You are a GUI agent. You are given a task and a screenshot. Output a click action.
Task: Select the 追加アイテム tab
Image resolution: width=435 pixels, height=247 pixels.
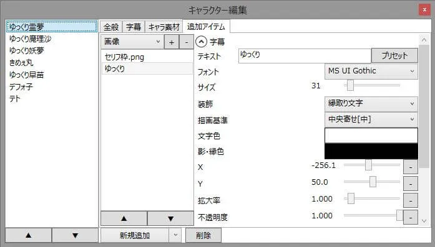point(206,27)
